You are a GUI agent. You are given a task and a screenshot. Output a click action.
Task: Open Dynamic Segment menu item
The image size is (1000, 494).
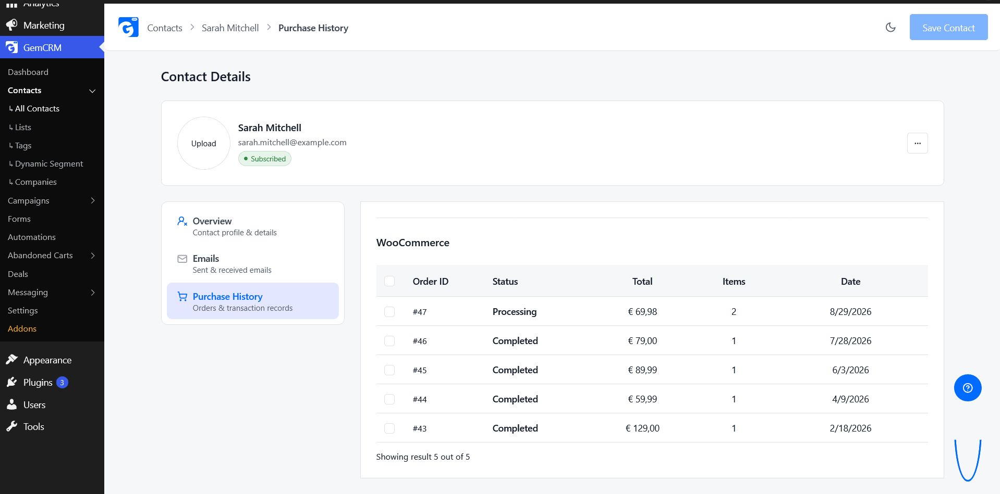49,163
